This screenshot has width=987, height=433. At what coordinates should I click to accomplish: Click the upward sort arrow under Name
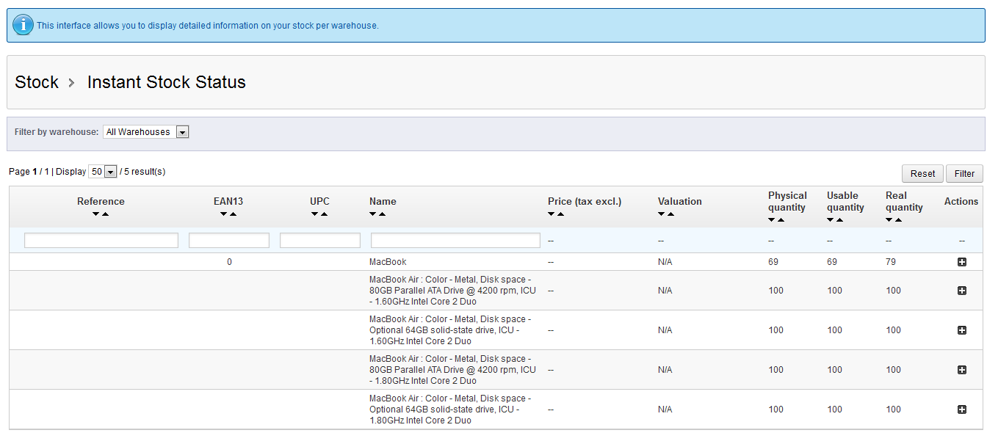(x=383, y=214)
